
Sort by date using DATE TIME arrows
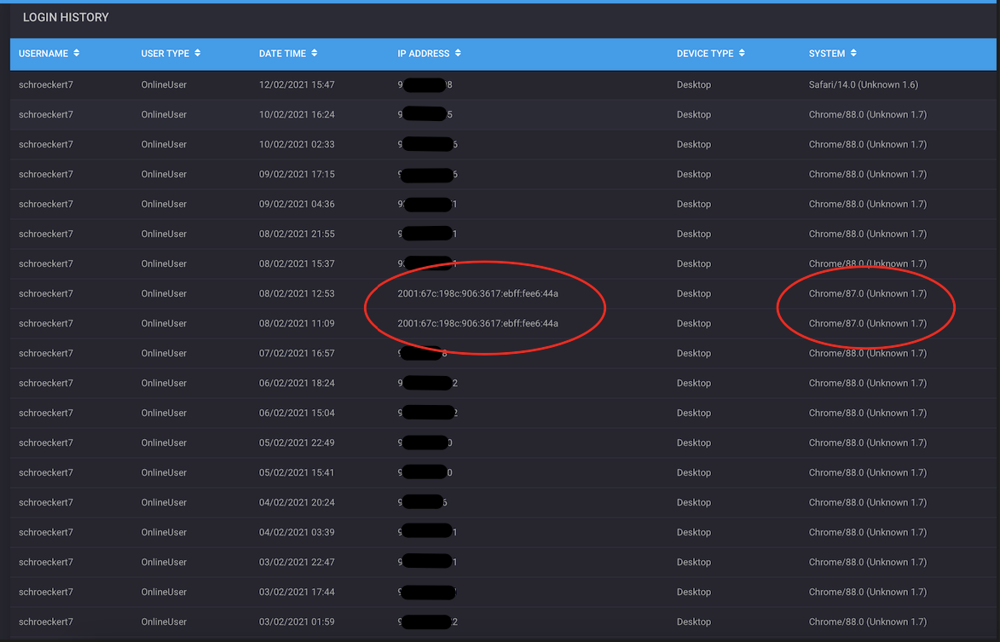point(314,53)
